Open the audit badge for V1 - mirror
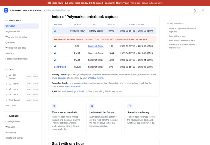Viewport: 210px width, 145px height. 29,95
